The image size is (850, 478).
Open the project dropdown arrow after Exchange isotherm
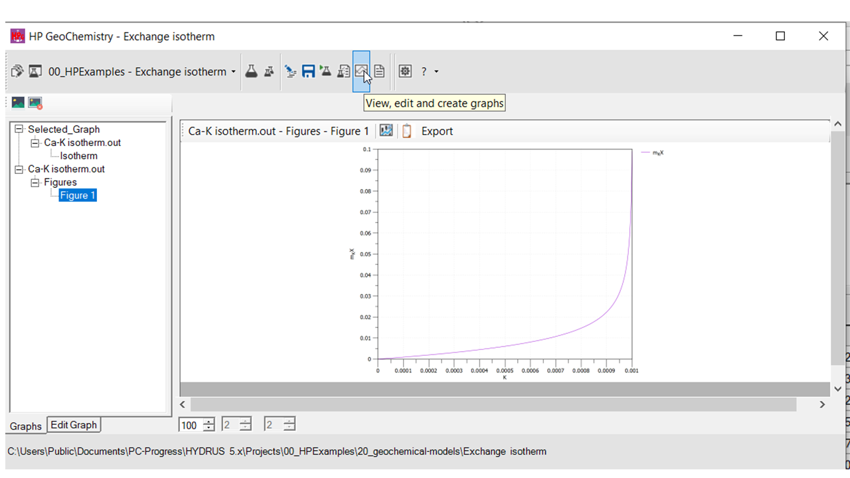(234, 72)
